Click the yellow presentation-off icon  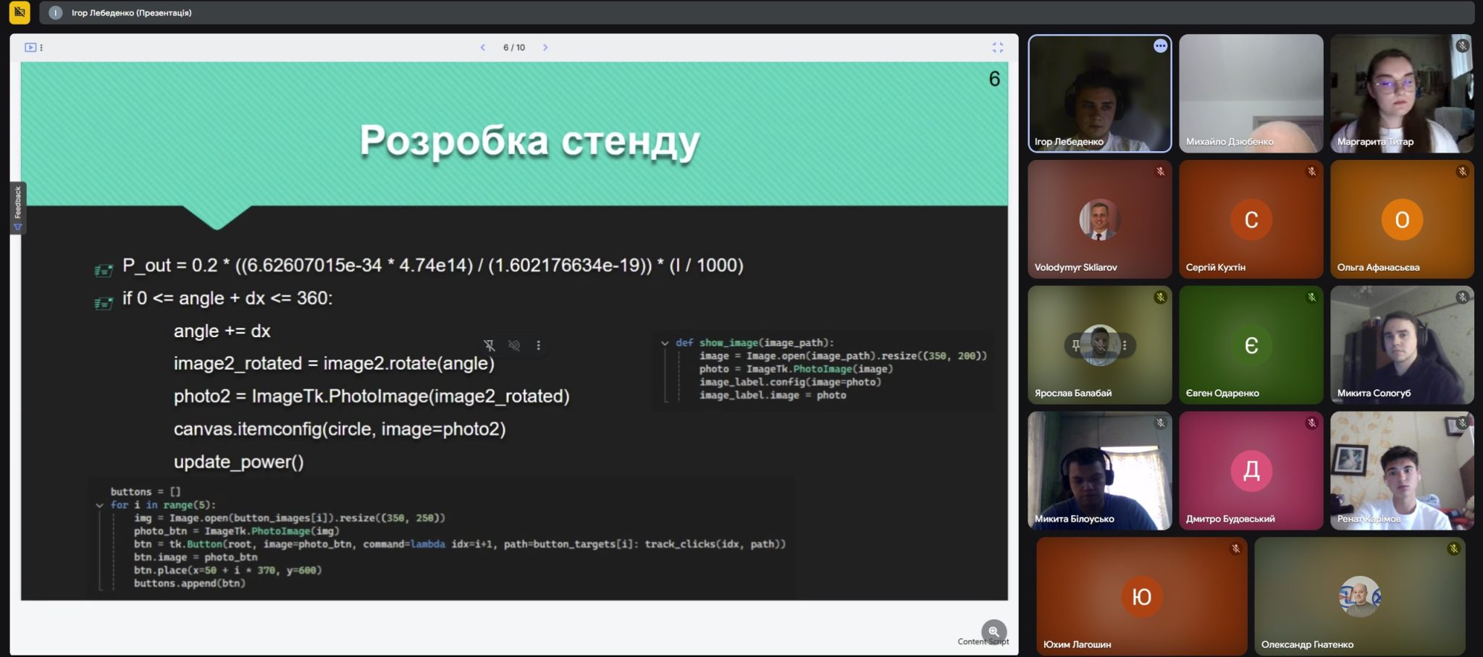pyautogui.click(x=20, y=12)
